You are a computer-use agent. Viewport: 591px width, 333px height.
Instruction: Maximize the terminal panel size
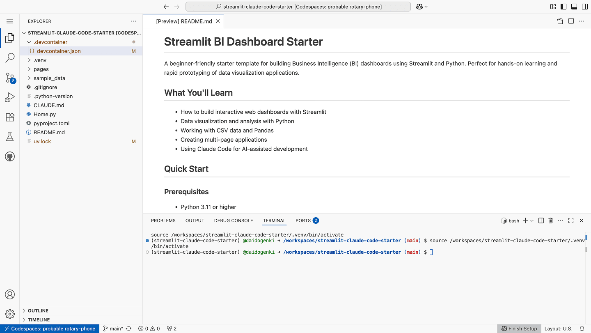click(x=571, y=220)
